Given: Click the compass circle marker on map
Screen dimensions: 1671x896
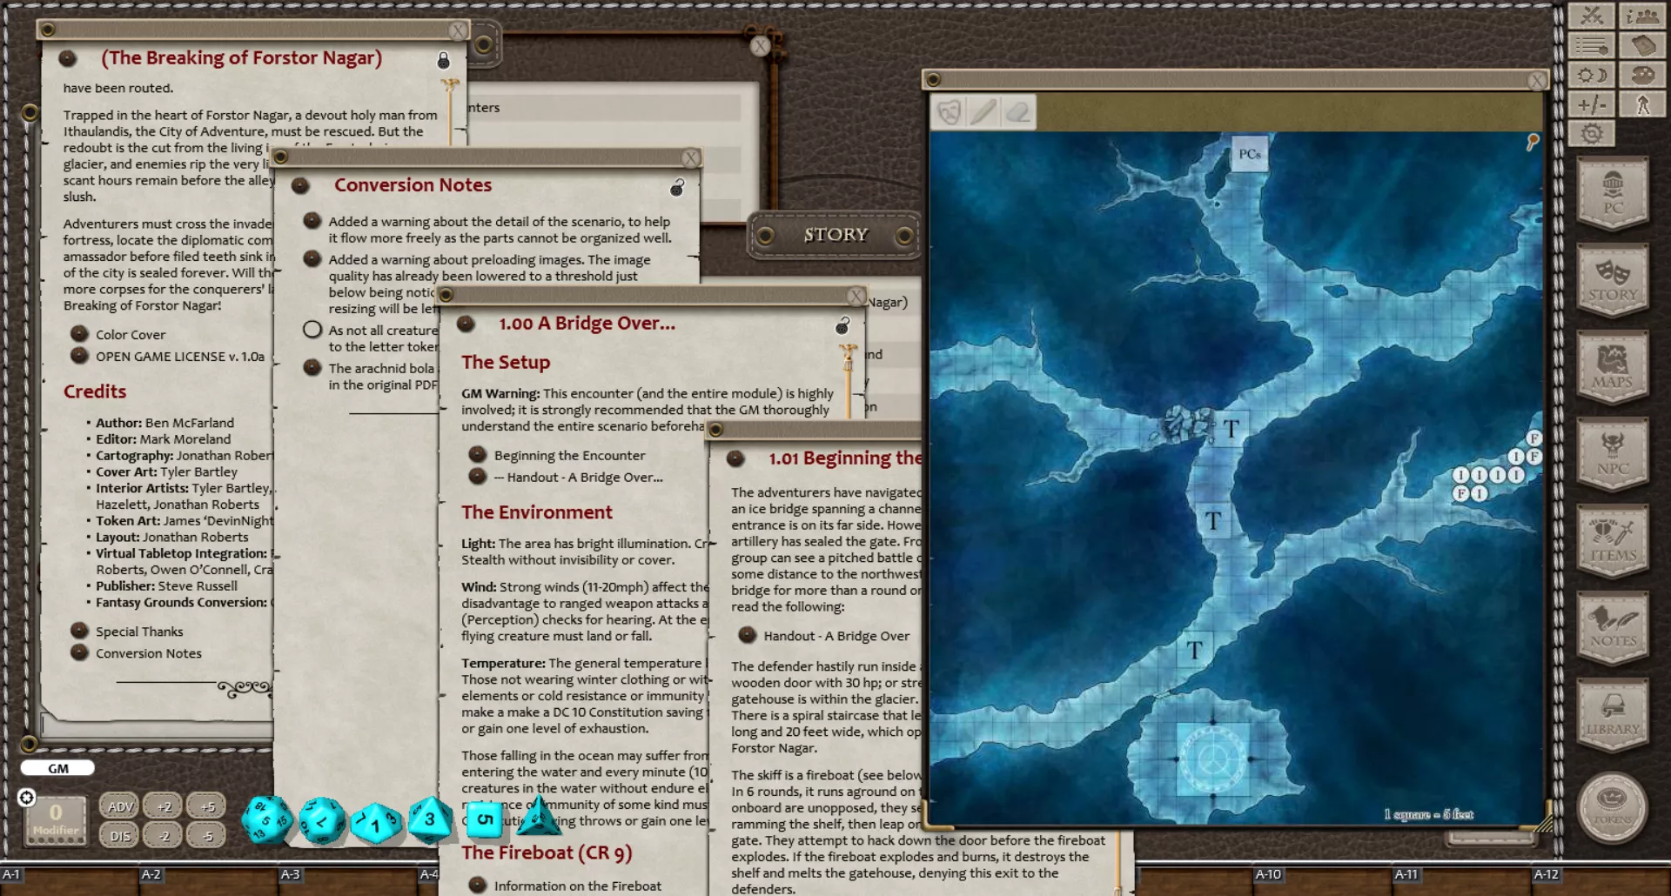Looking at the screenshot, I should pos(1213,759).
